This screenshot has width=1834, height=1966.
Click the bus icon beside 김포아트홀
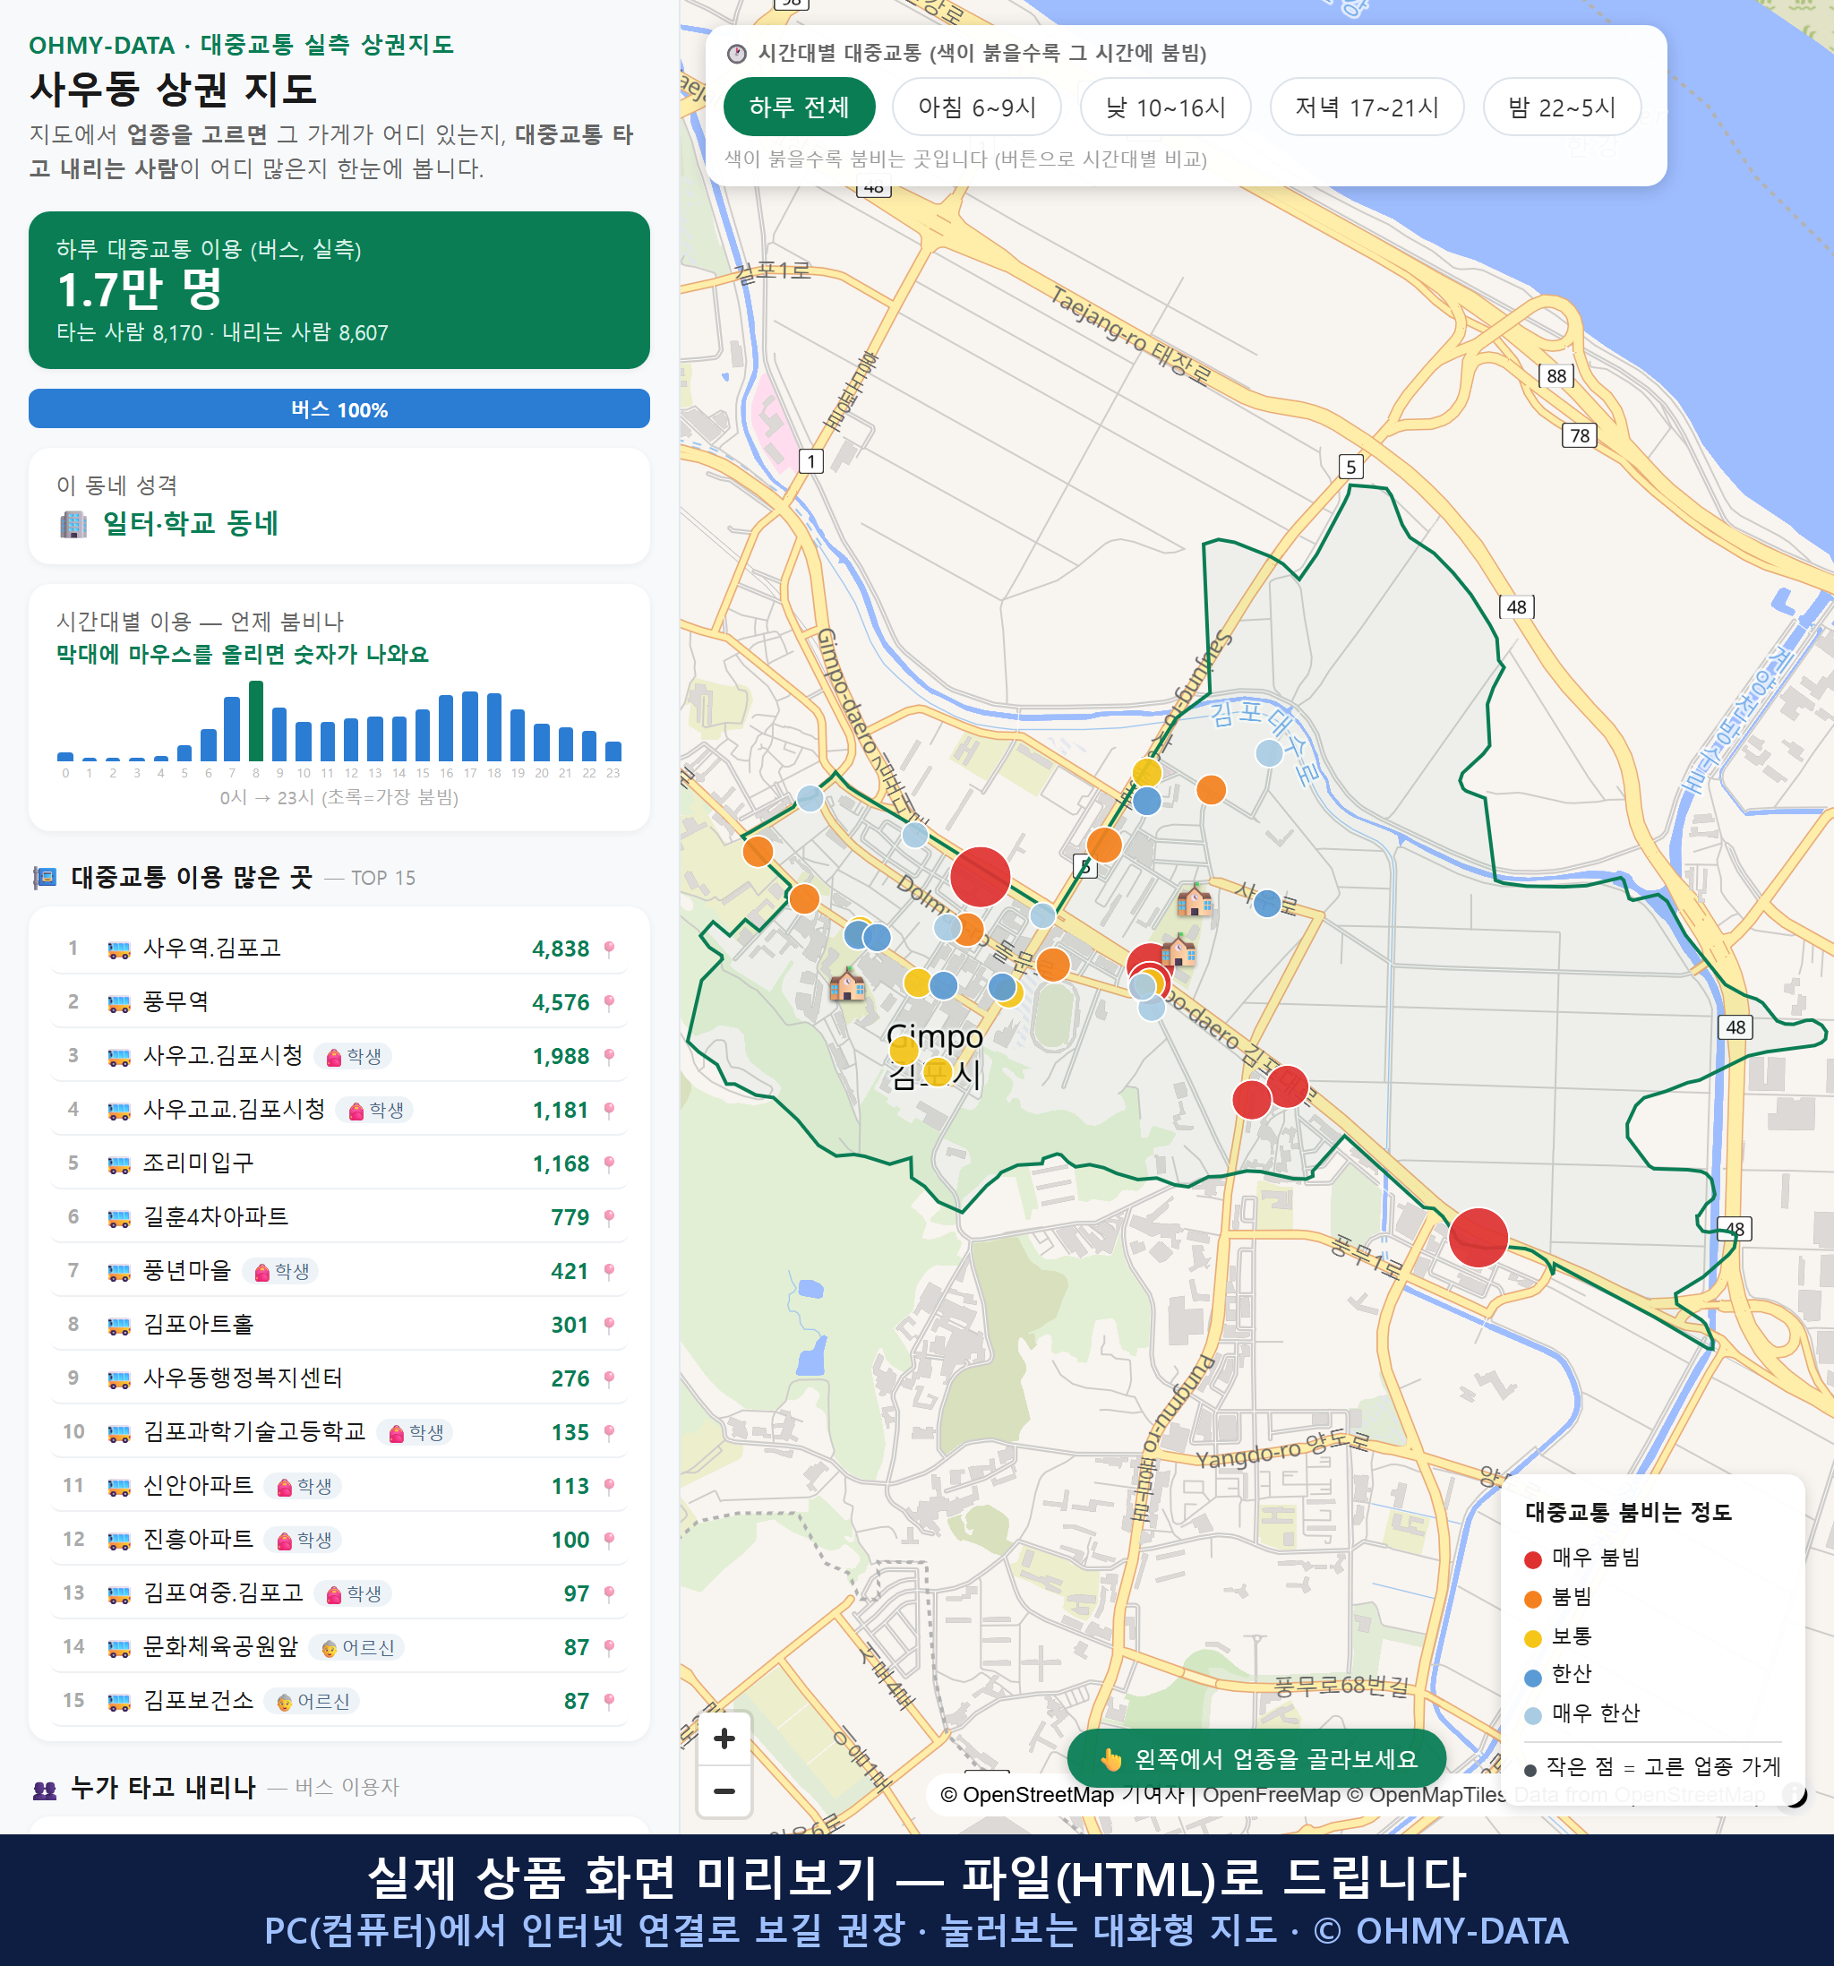(x=118, y=1326)
